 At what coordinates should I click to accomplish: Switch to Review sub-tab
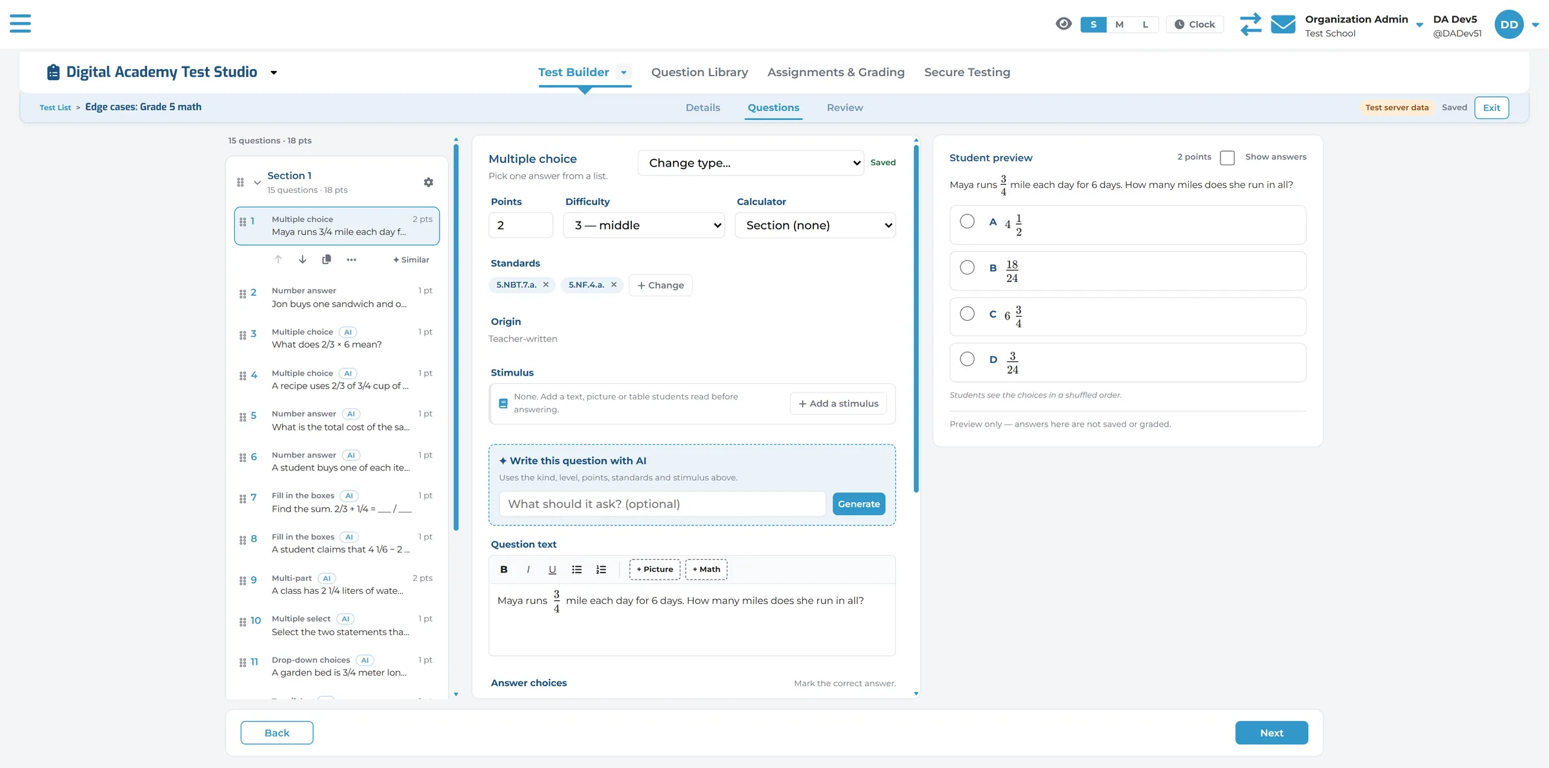(845, 108)
